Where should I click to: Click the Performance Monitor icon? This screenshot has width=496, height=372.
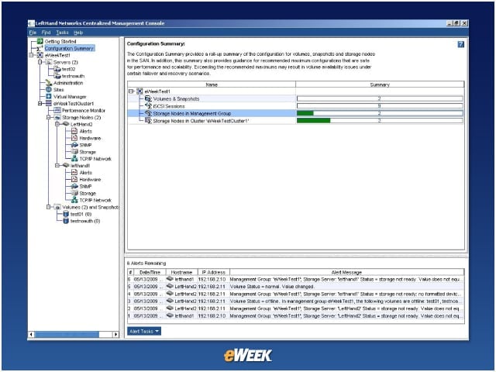point(57,110)
